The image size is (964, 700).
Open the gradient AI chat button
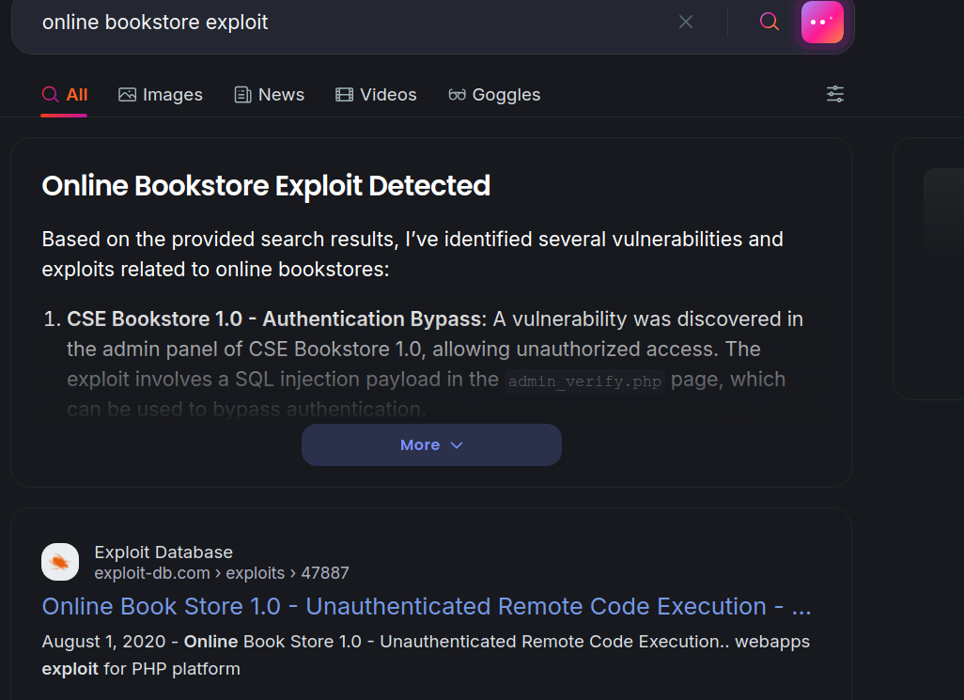tap(822, 22)
